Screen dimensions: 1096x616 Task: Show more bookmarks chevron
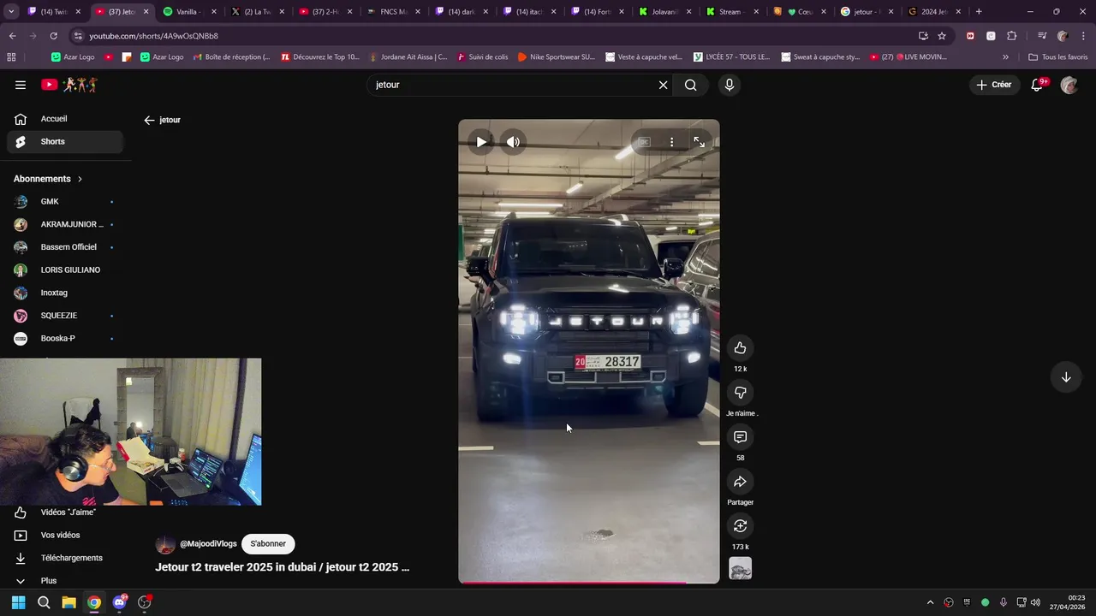1005,57
